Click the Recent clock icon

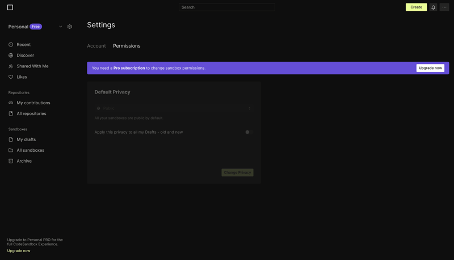coord(11,45)
